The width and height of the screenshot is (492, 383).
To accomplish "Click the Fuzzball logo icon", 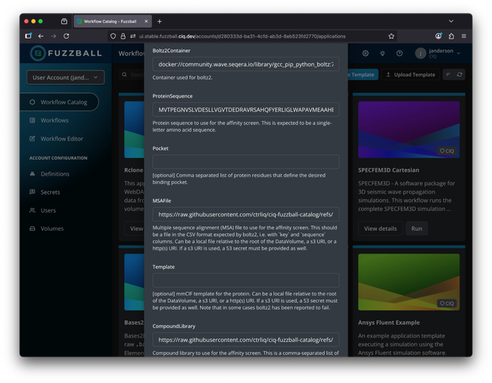I will click(x=38, y=53).
